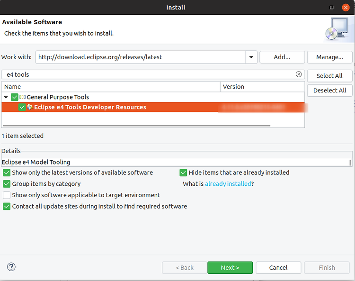
Task: Click the disabled < Back button
Action: (x=185, y=268)
